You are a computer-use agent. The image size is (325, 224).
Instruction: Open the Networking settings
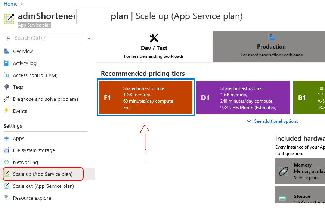26,162
